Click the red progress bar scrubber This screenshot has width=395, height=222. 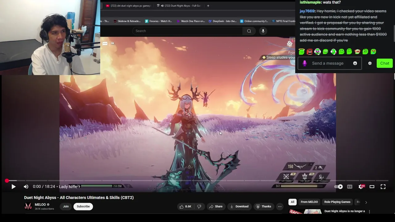pos(7,181)
